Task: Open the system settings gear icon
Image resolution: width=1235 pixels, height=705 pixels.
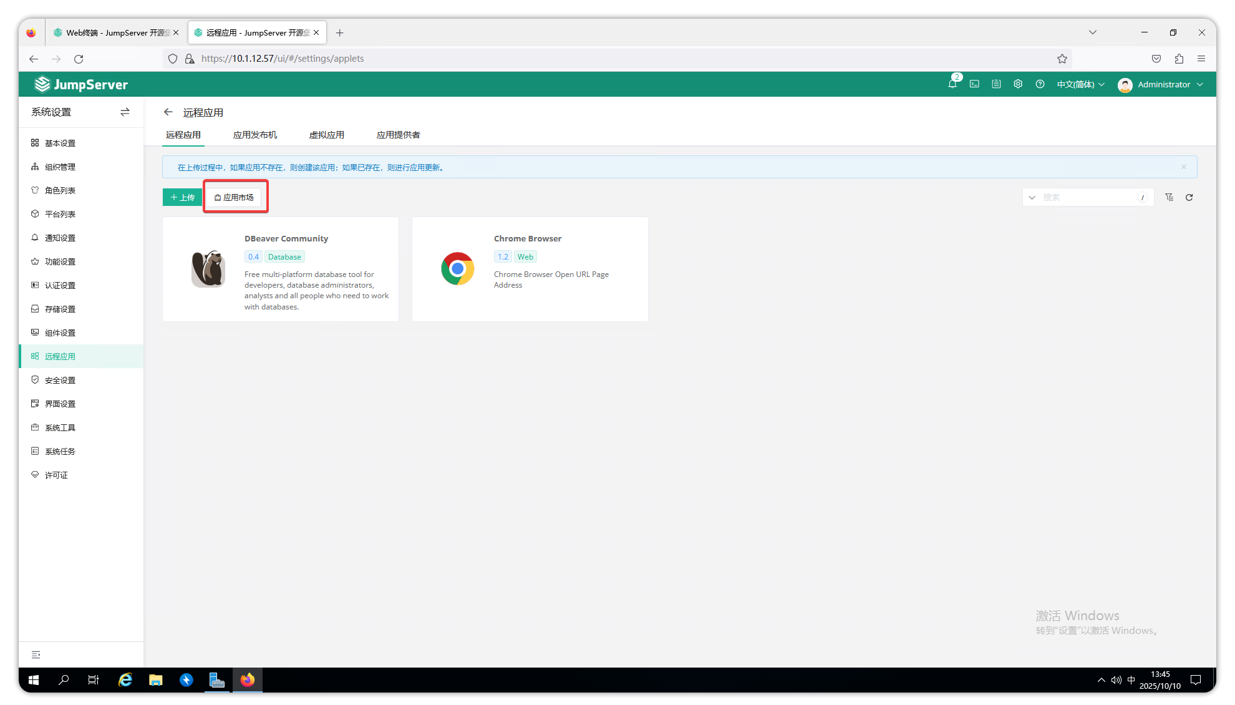Action: point(1018,84)
